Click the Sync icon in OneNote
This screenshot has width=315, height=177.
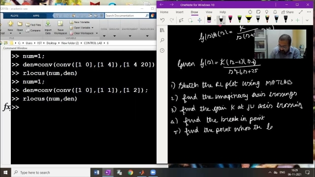pos(250,12)
